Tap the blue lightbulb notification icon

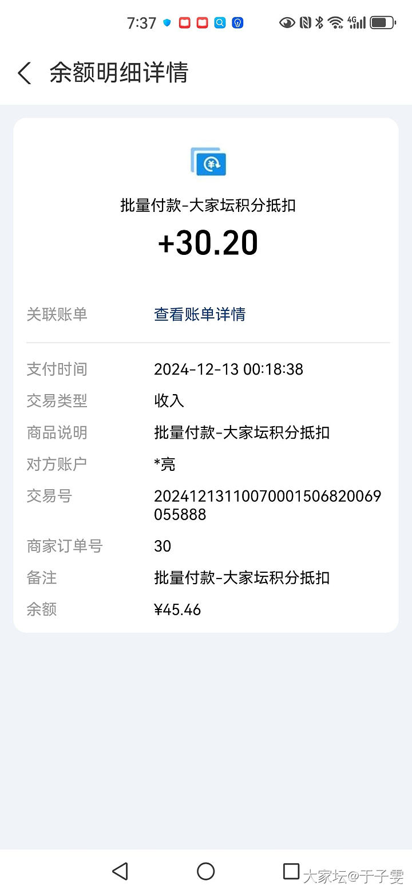[237, 23]
